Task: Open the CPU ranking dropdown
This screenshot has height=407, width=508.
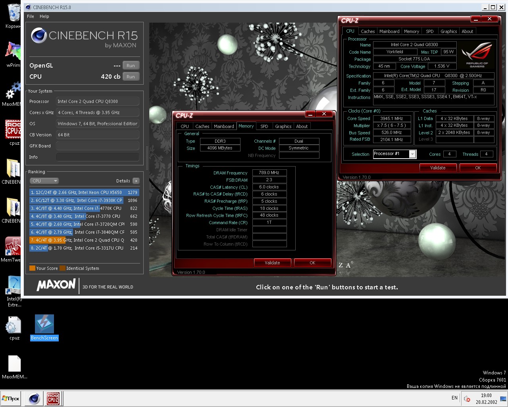Action: coord(44,181)
